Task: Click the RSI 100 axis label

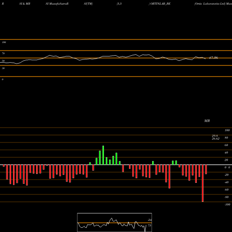Action: pyautogui.click(x=4, y=42)
